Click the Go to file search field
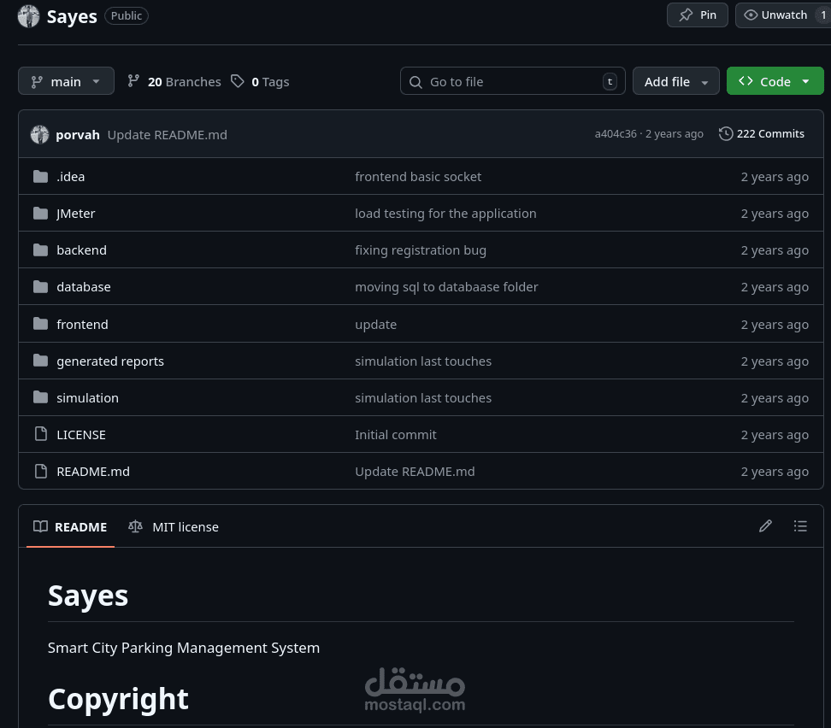Screen dimensions: 831x728 pyautogui.click(x=512, y=81)
